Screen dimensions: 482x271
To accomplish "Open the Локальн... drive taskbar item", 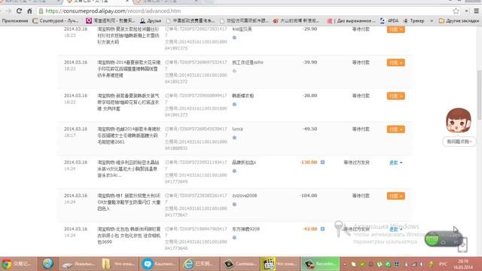I will (x=78, y=264).
